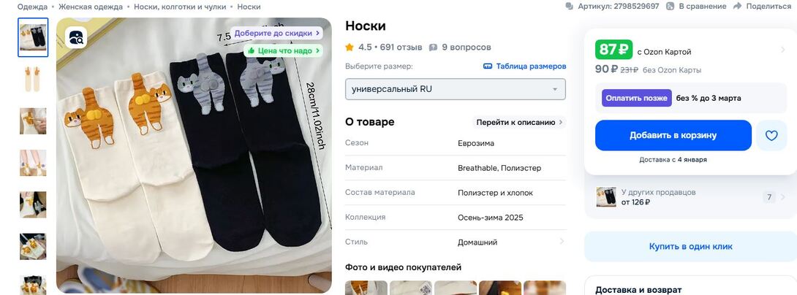
Task: Select the second product thumbnail
Action: pyautogui.click(x=33, y=79)
